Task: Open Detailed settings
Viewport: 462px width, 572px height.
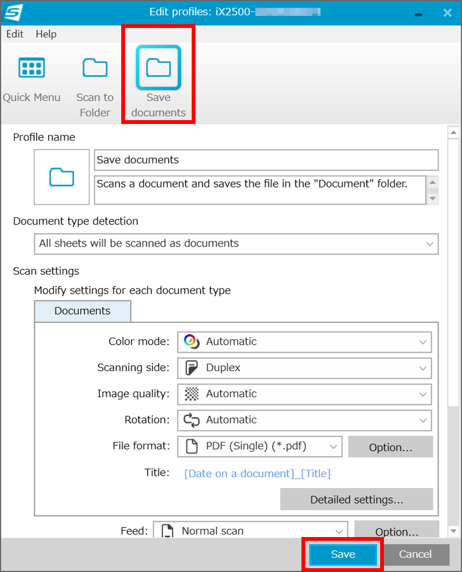Action: pyautogui.click(x=357, y=499)
